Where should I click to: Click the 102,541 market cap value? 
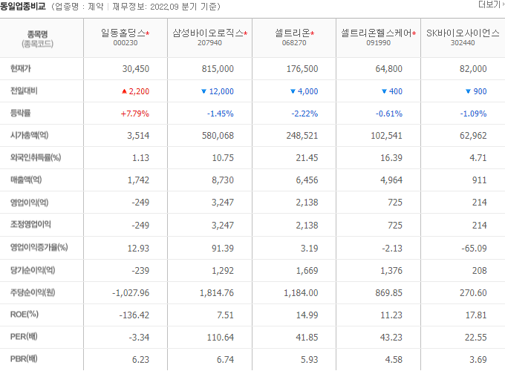click(x=386, y=136)
